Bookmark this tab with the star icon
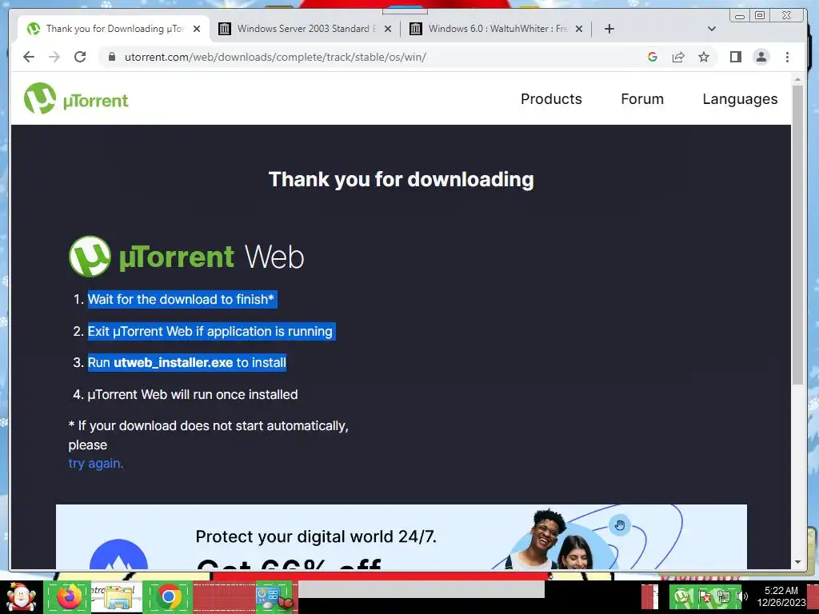This screenshot has height=614, width=819. 704,57
